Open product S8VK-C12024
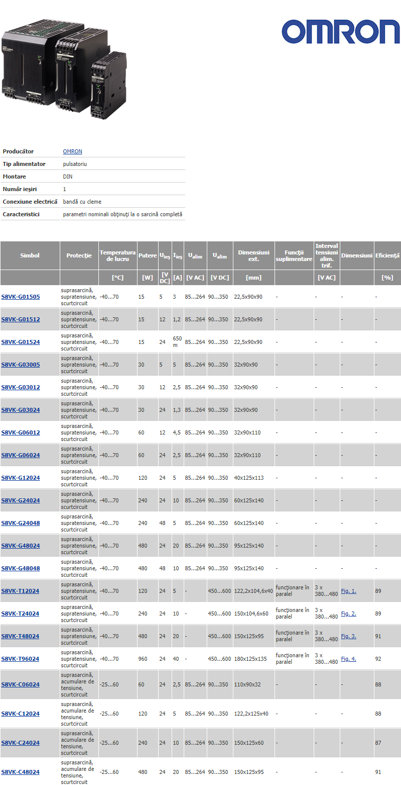The height and width of the screenshot is (785, 401). 20,714
